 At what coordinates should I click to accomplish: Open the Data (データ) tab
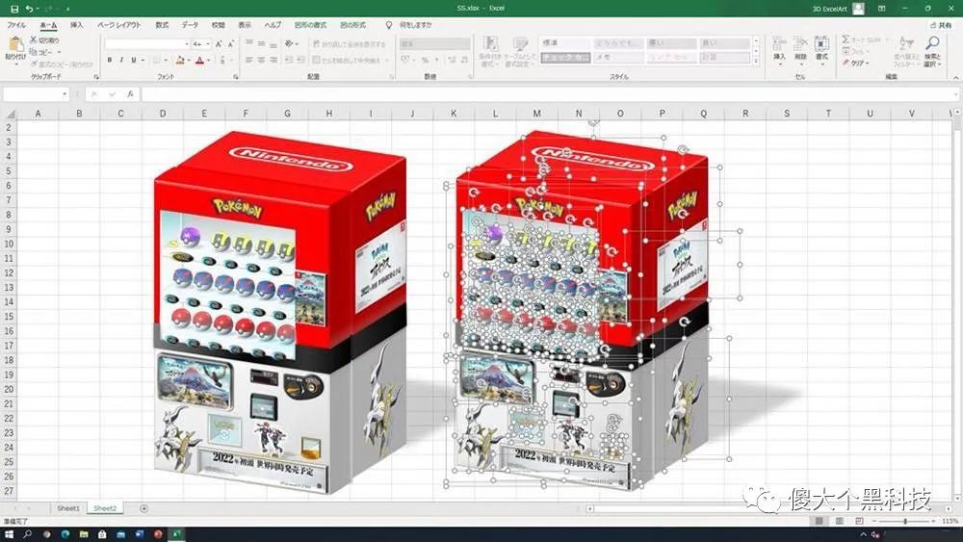190,25
